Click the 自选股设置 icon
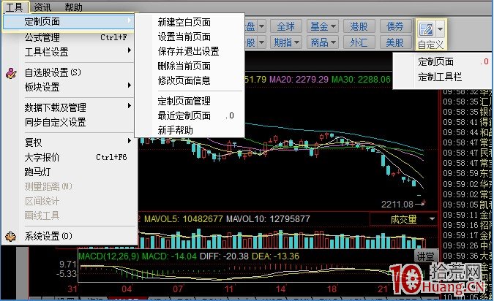The image size is (494, 301). point(11,73)
